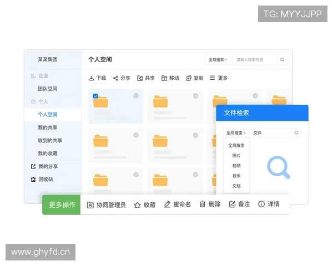Screen dimensions: 333x266
Task: Click the 详情 info circle icon
Action: pos(261,204)
